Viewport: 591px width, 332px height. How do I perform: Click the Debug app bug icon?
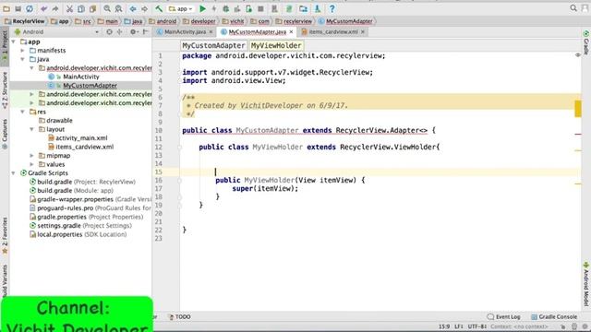click(225, 8)
